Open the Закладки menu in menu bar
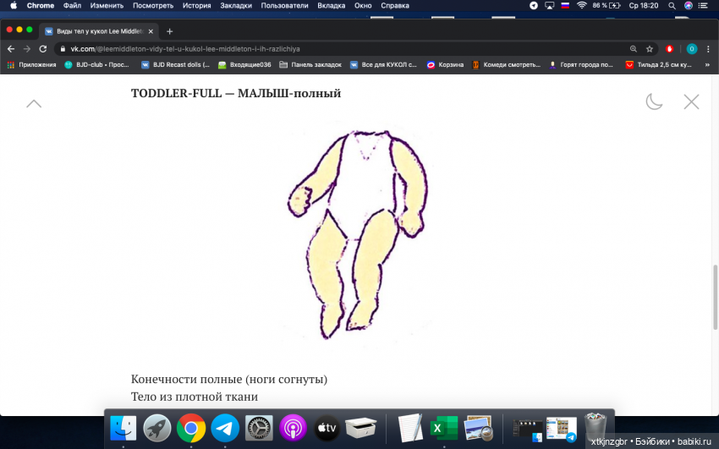 pyautogui.click(x=236, y=6)
